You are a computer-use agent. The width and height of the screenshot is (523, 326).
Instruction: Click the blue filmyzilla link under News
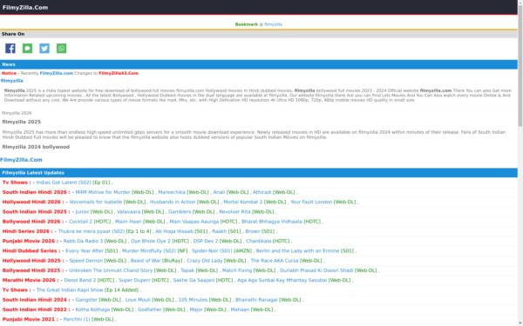[11, 81]
